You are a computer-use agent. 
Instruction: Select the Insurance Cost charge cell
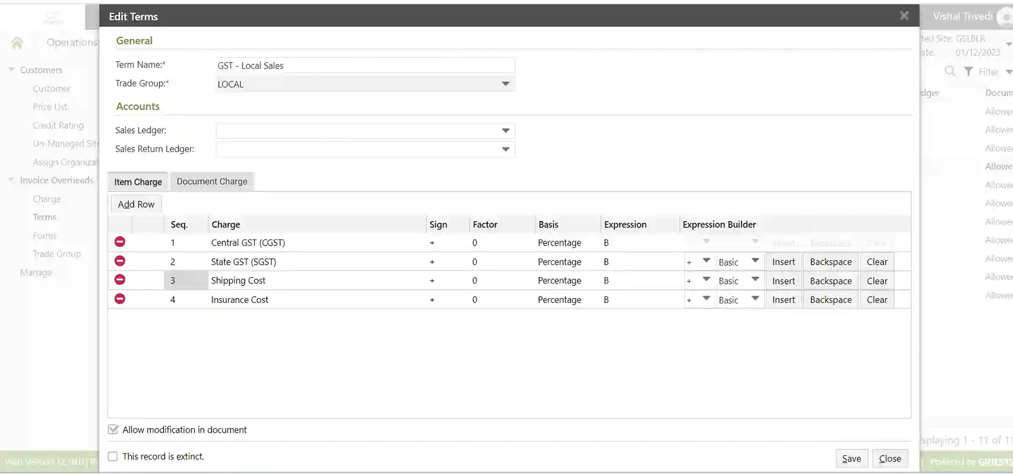click(317, 299)
